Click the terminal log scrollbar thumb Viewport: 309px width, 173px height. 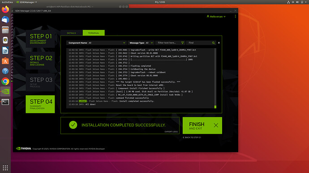click(215, 107)
